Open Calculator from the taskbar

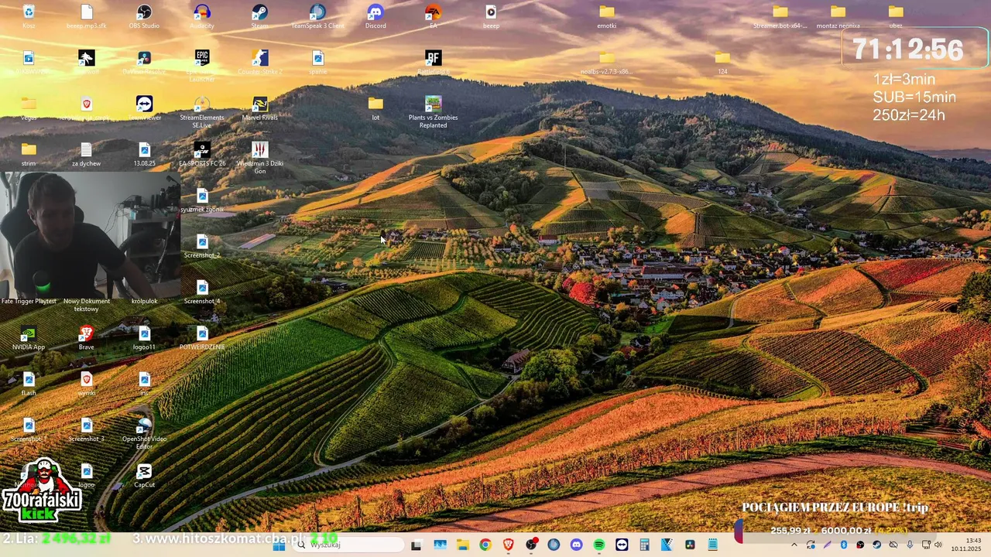point(645,545)
